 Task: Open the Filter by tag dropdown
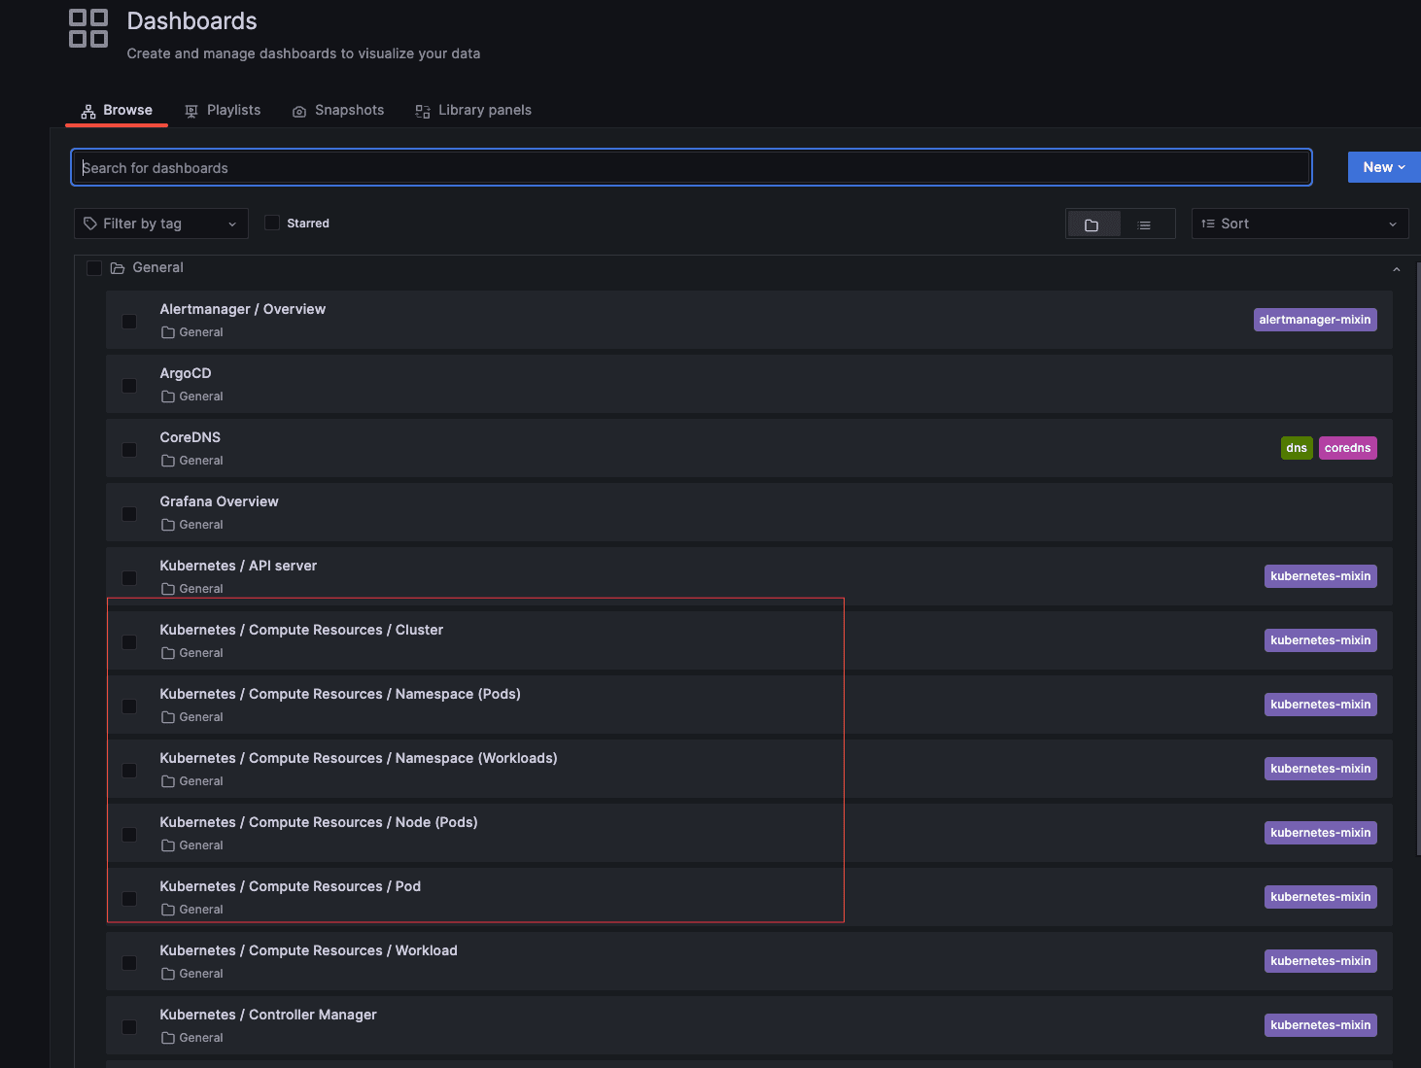160,224
